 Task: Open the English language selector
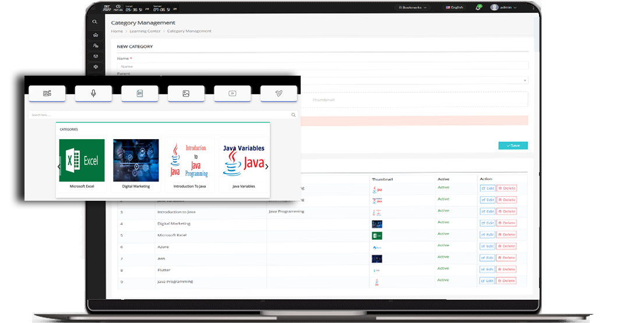pyautogui.click(x=455, y=8)
